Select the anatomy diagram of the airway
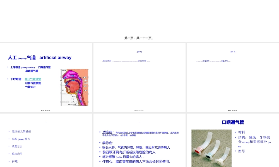The image size is (279, 167). click(74, 87)
